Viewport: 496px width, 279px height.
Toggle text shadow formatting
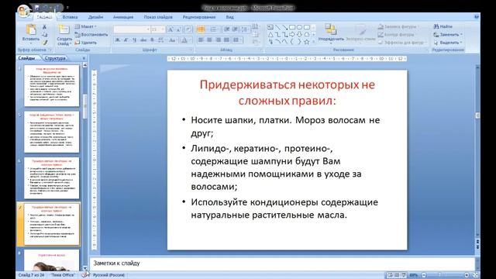pyautogui.click(x=152, y=40)
